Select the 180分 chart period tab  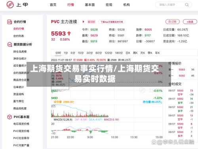(x=119, y=53)
